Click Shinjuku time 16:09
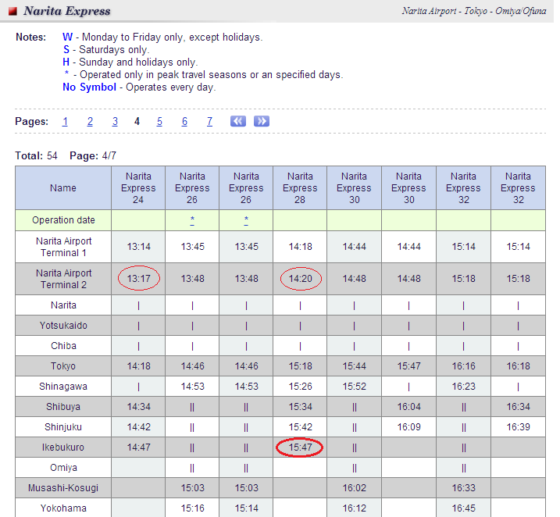The height and width of the screenshot is (517, 560). click(409, 427)
